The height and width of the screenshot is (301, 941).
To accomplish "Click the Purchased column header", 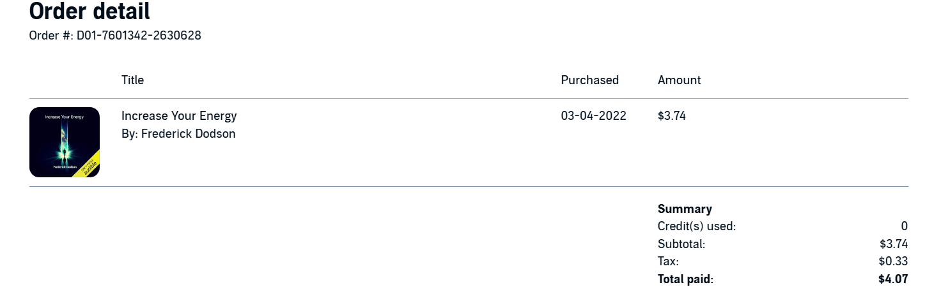I will click(589, 80).
